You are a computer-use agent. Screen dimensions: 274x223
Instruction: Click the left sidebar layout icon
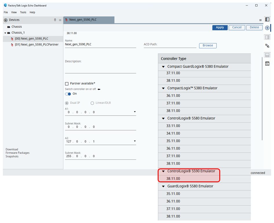point(267,20)
